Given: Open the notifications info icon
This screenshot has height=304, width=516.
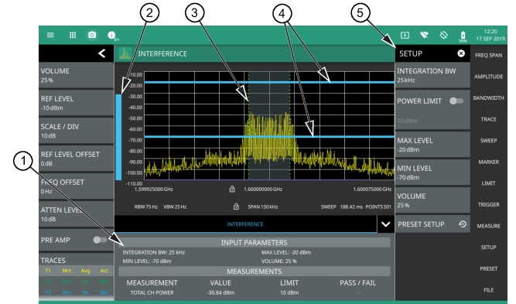Looking at the screenshot, I should click(112, 35).
